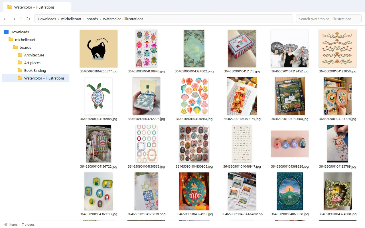
Task: Click file name 364650901104156722.jpg
Action: [x=99, y=166]
